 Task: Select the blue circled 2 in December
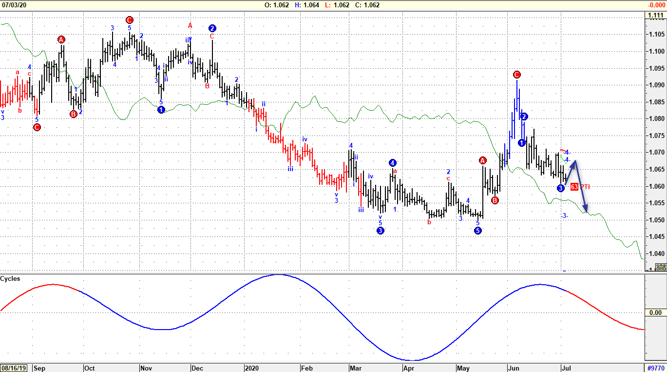point(212,28)
